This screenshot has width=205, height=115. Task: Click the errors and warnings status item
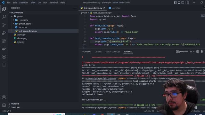[7, 111]
